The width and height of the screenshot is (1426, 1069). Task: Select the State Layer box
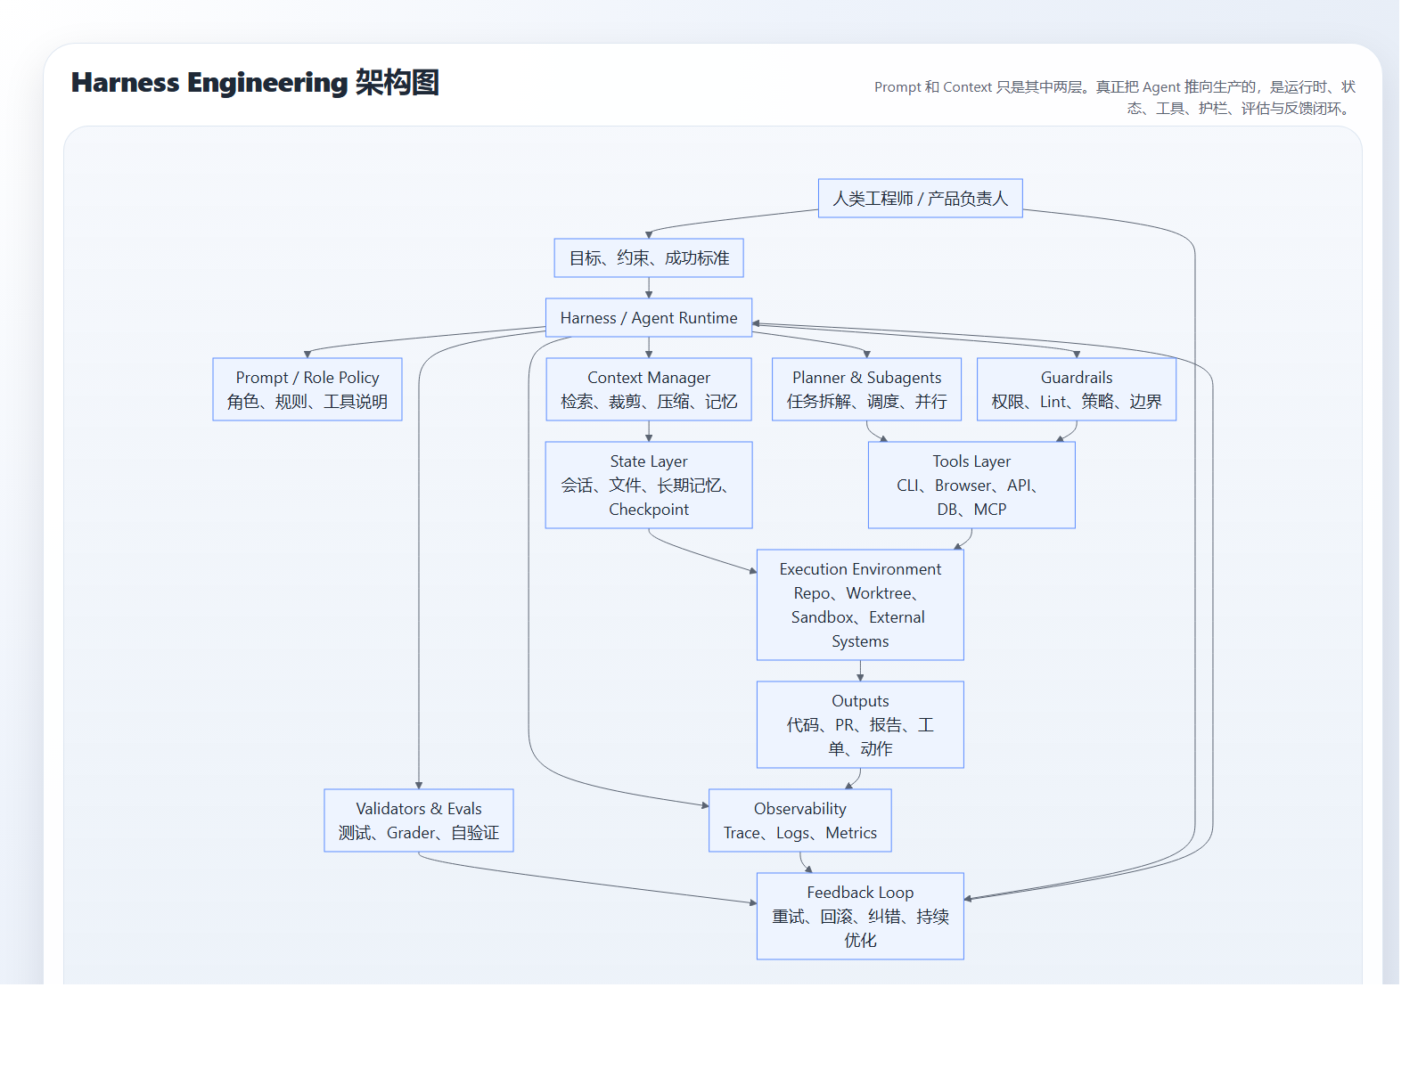pyautogui.click(x=648, y=485)
